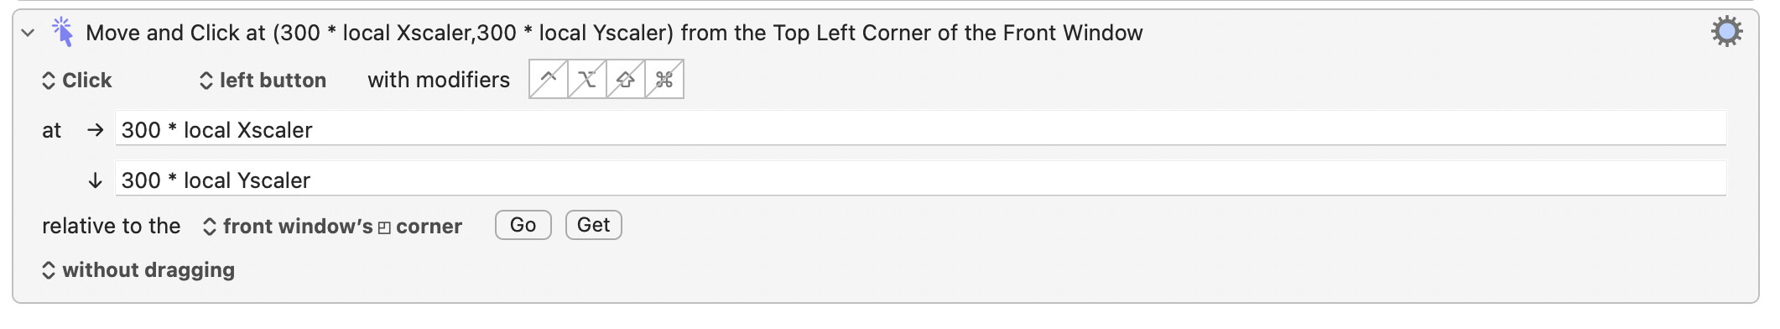Select the action title text

tap(614, 33)
